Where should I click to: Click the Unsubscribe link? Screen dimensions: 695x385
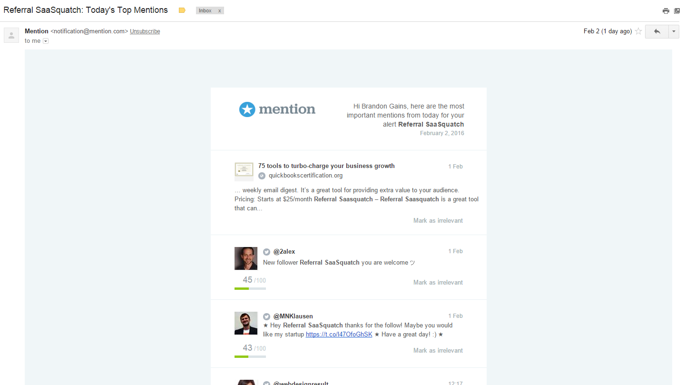[x=145, y=31]
